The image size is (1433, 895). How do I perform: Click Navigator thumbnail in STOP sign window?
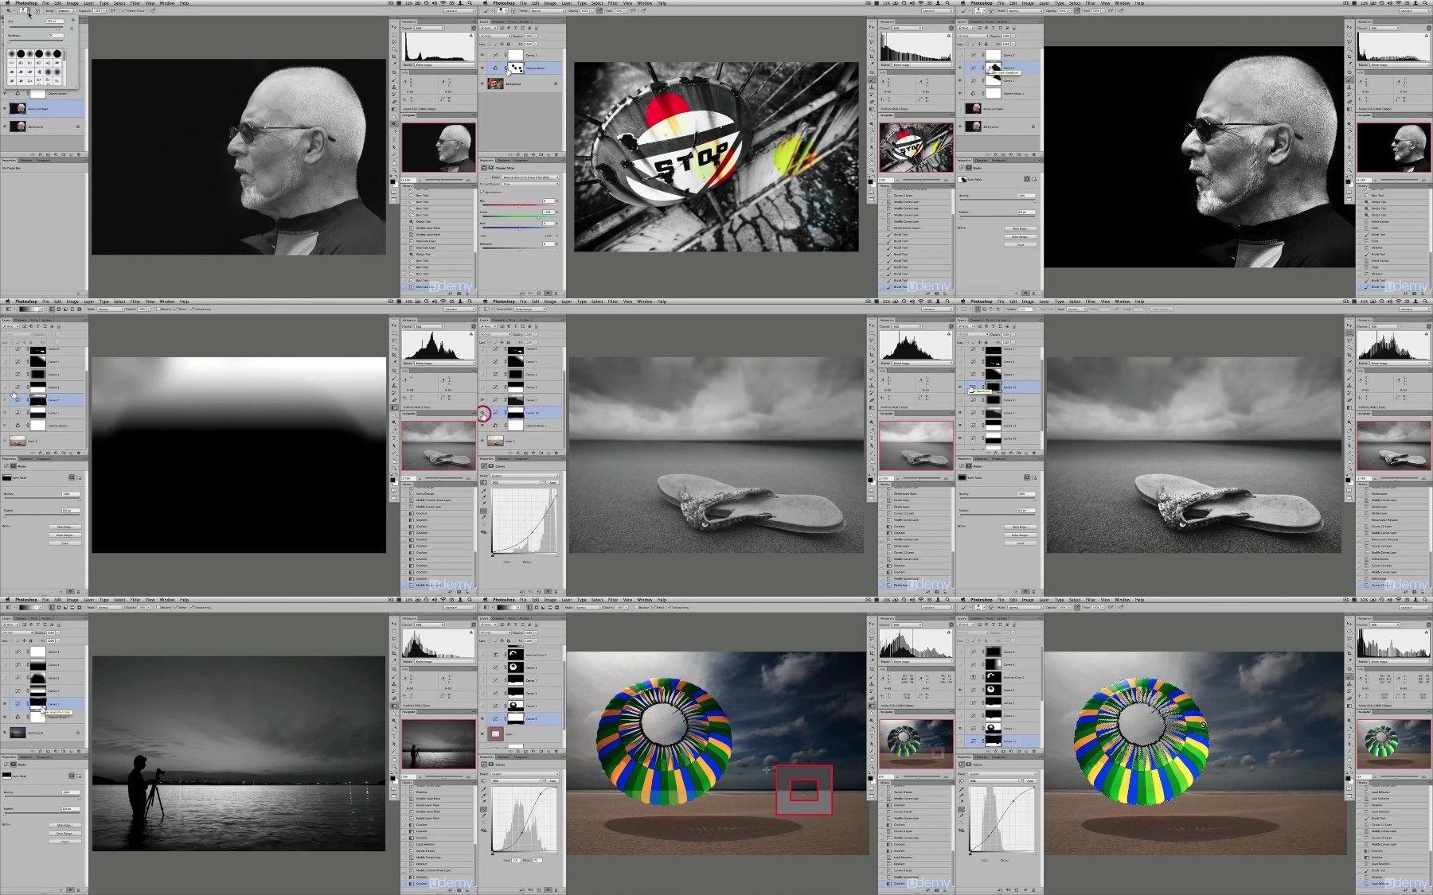click(916, 147)
